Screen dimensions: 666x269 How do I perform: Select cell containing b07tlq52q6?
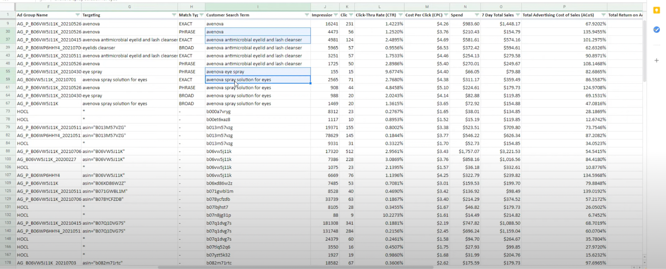pyautogui.click(x=258, y=247)
